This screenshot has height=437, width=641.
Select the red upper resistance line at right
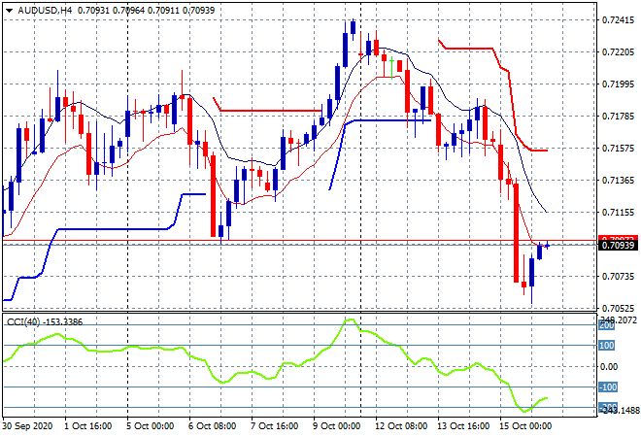(471, 46)
